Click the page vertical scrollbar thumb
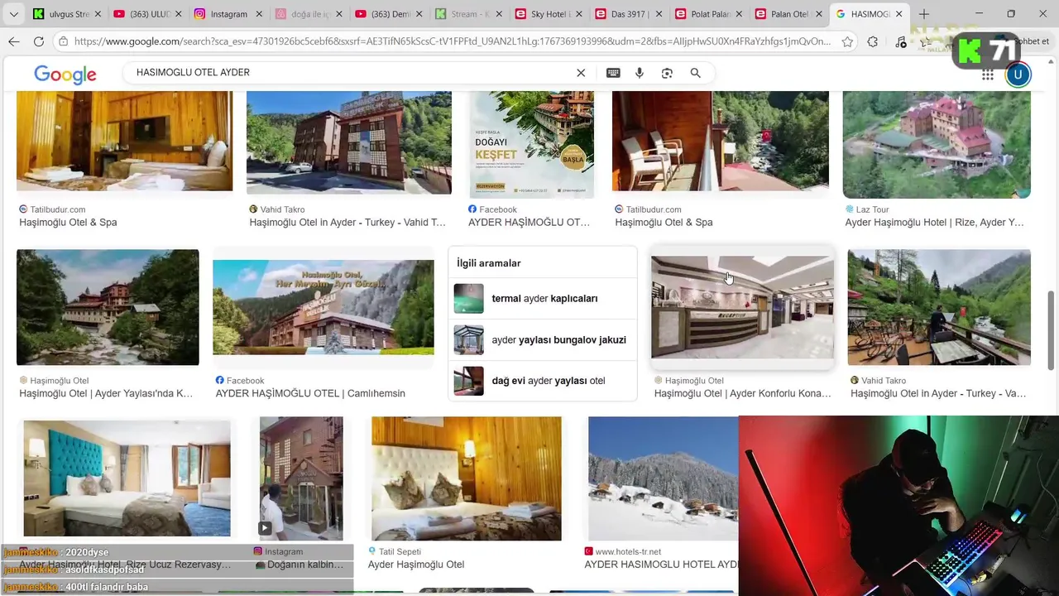Screen dimensions: 1059x596 coord(1052,330)
